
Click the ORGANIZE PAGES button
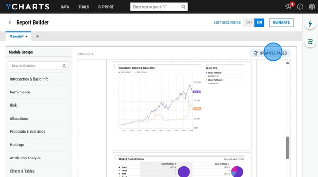[x=270, y=53]
